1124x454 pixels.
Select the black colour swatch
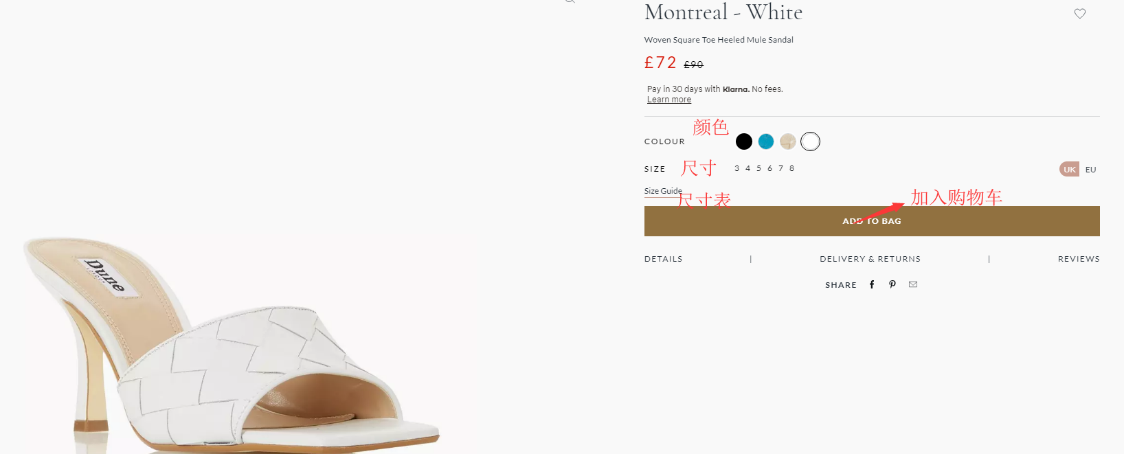[x=744, y=141]
